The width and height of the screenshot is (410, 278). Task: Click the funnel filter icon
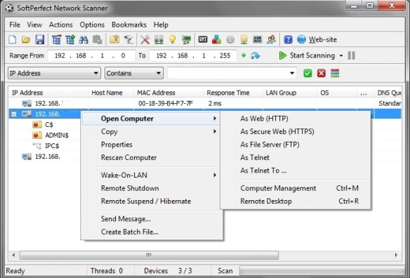coord(128,39)
